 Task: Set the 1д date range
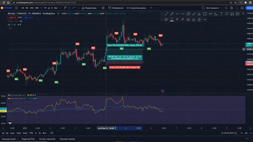(x=3, y=133)
